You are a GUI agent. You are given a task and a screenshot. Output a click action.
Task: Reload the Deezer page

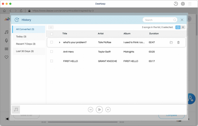[x=21, y=11]
